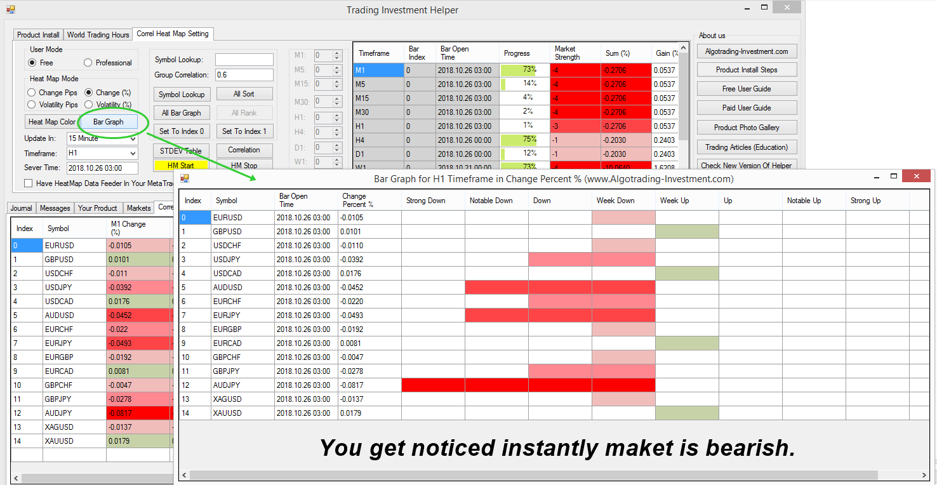The image size is (937, 485).
Task: Switch to World Trading Hours tab
Action: click(x=98, y=35)
